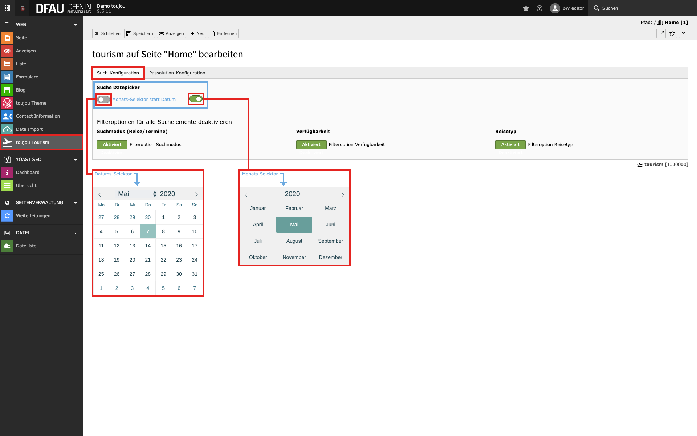Click the bookmarks star in top bar
The image size is (697, 436).
(526, 8)
